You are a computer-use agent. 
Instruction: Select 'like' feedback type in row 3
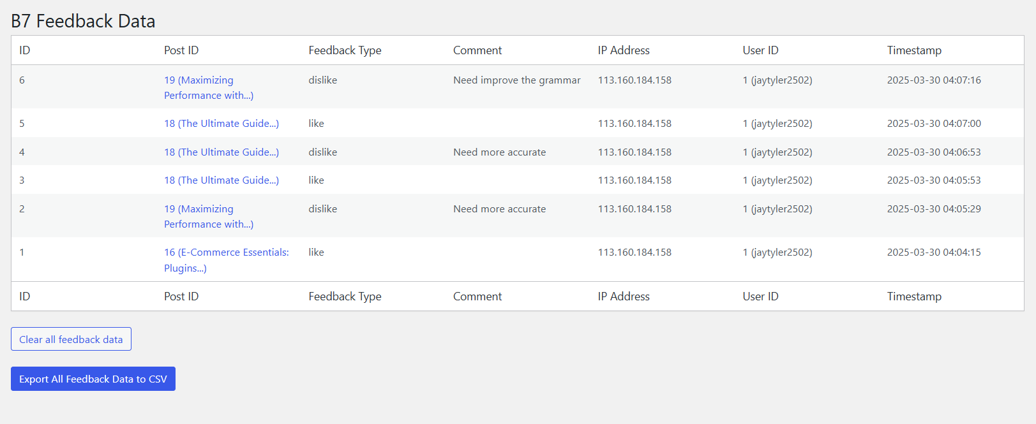pyautogui.click(x=317, y=180)
